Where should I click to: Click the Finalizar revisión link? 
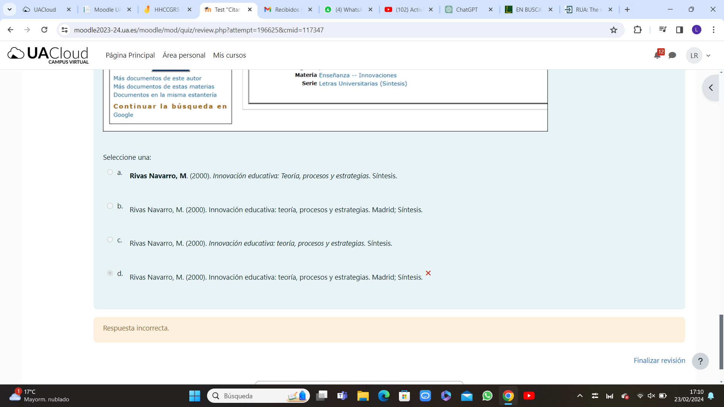point(659,360)
